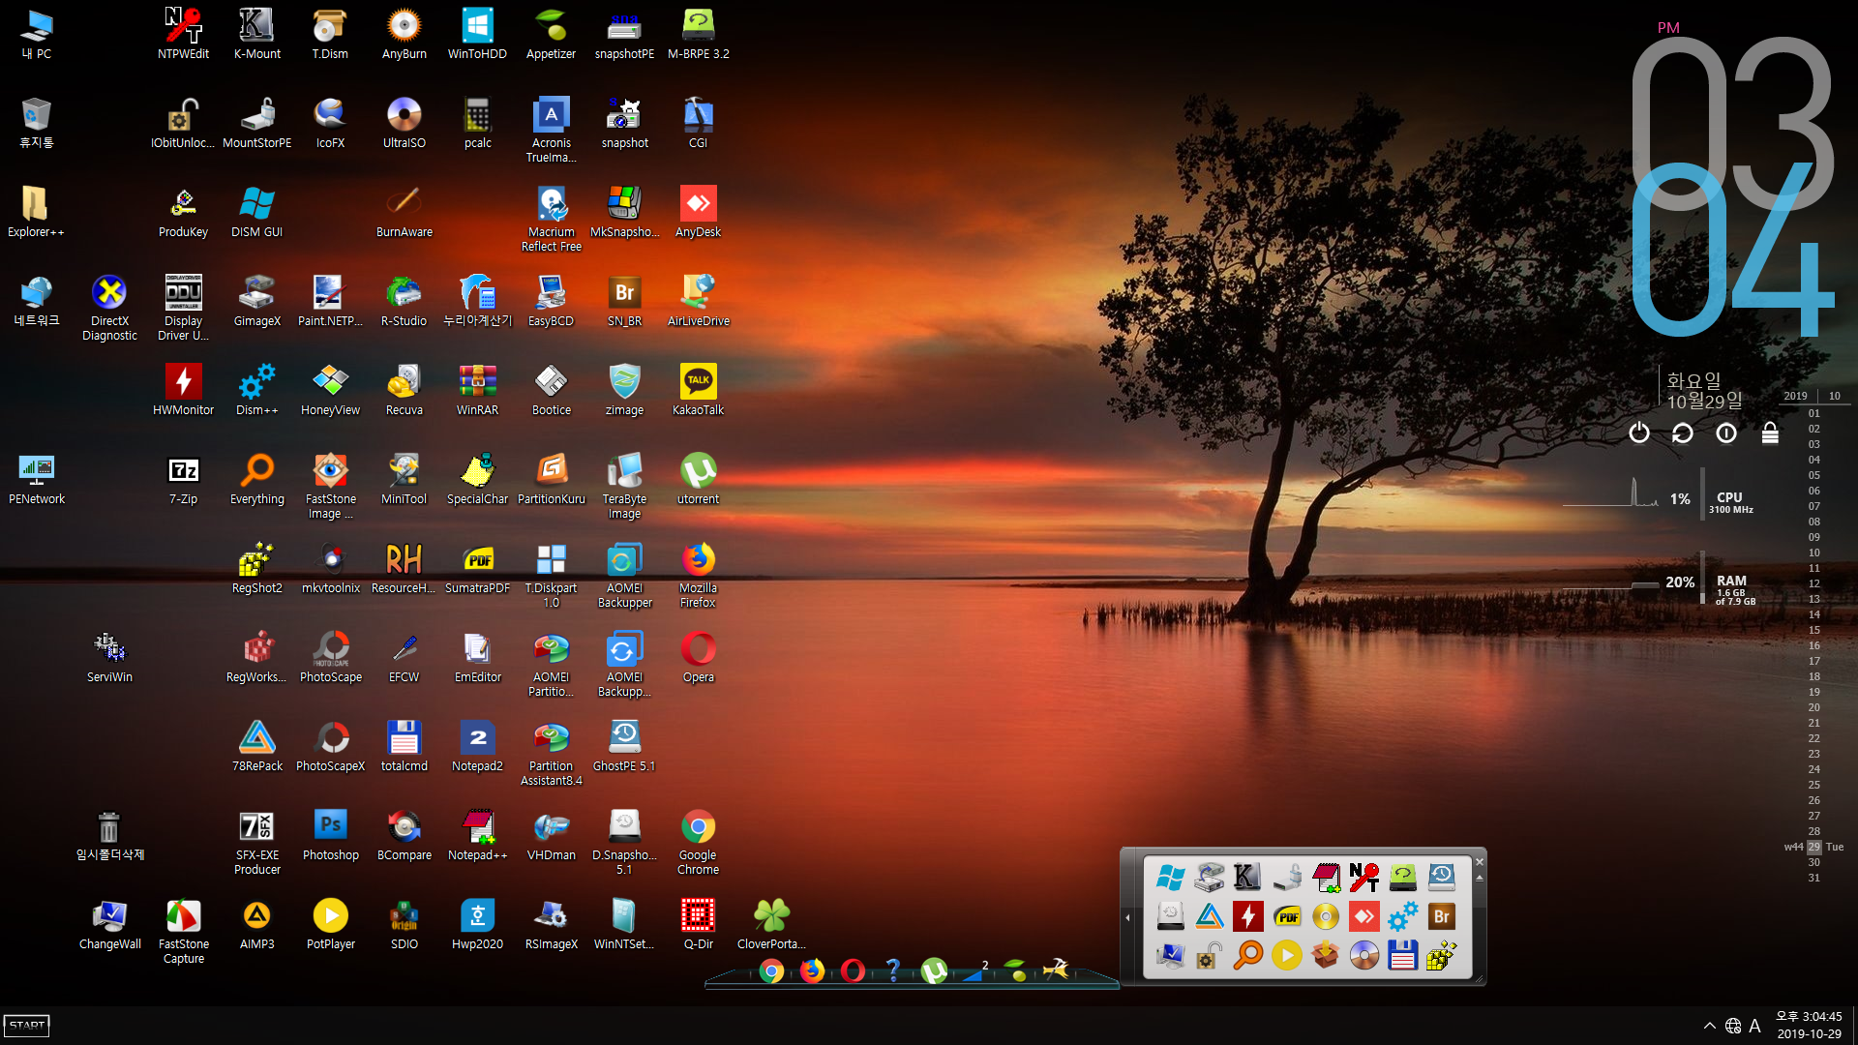Open the PartitionKuru desktop icon
Viewport: 1858px width, 1045px height.
[551, 479]
